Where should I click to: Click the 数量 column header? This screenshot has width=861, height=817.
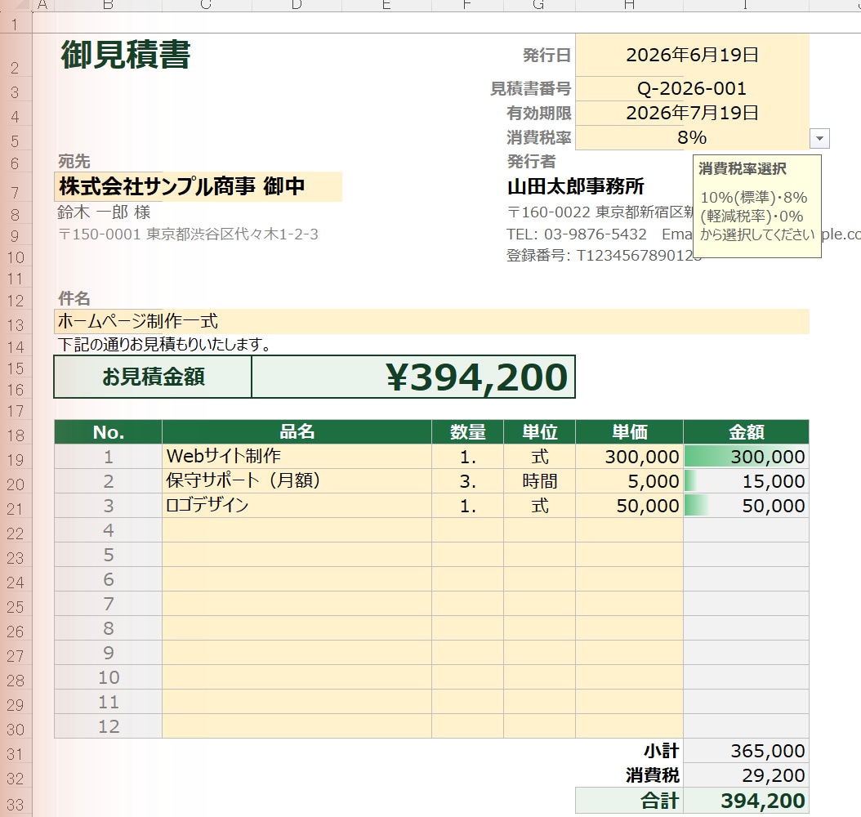[x=468, y=432]
